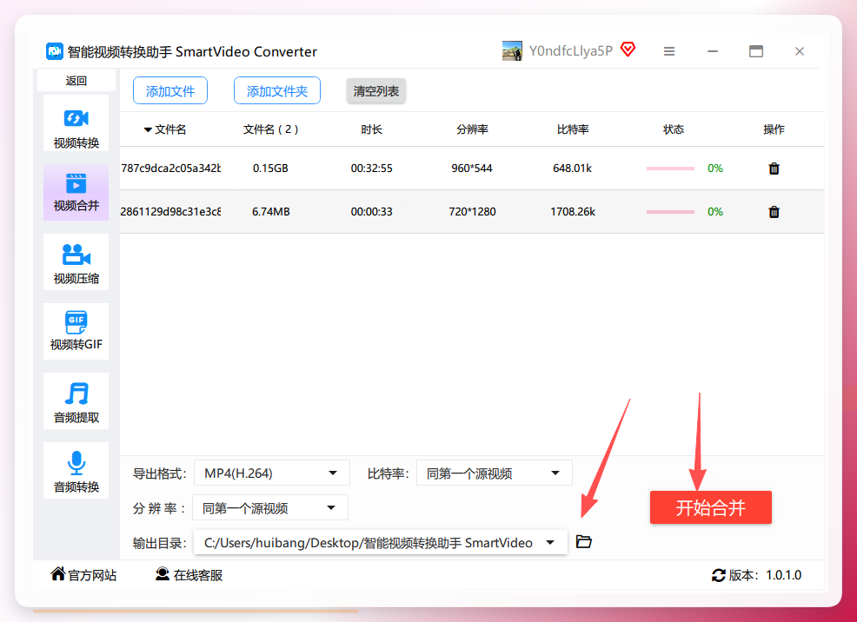Image resolution: width=857 pixels, height=622 pixels.
Task: Open the hamburger main menu
Action: (669, 51)
